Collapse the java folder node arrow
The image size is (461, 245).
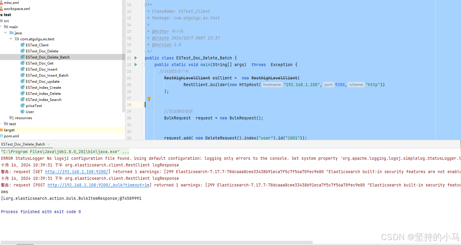click(5, 33)
